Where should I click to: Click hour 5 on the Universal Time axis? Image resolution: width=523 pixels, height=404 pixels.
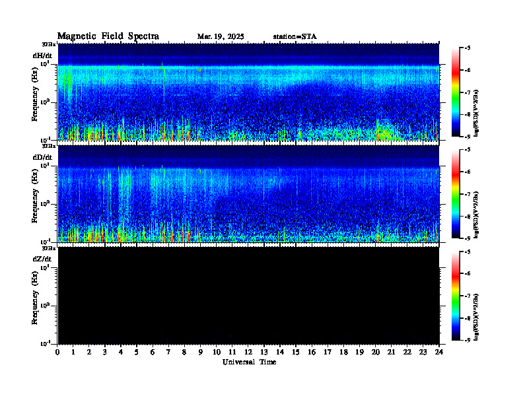tap(137, 352)
